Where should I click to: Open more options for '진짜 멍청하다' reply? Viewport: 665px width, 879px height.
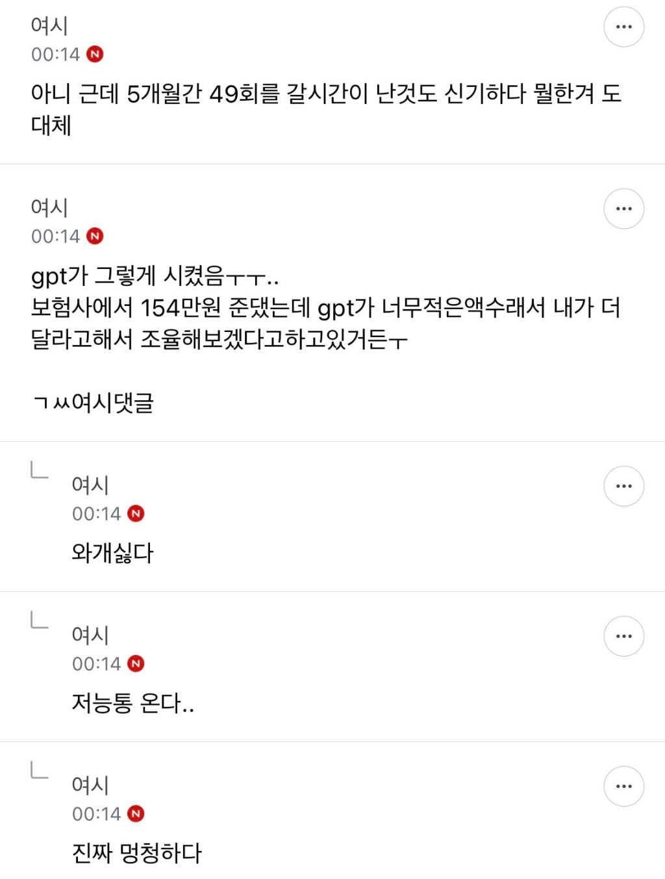[x=623, y=786]
